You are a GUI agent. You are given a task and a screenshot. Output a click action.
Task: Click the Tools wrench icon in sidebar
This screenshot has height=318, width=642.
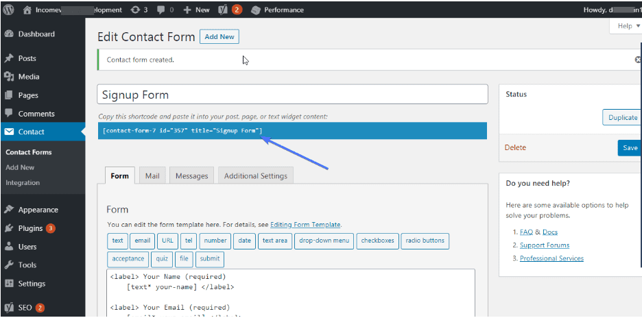[9, 265]
